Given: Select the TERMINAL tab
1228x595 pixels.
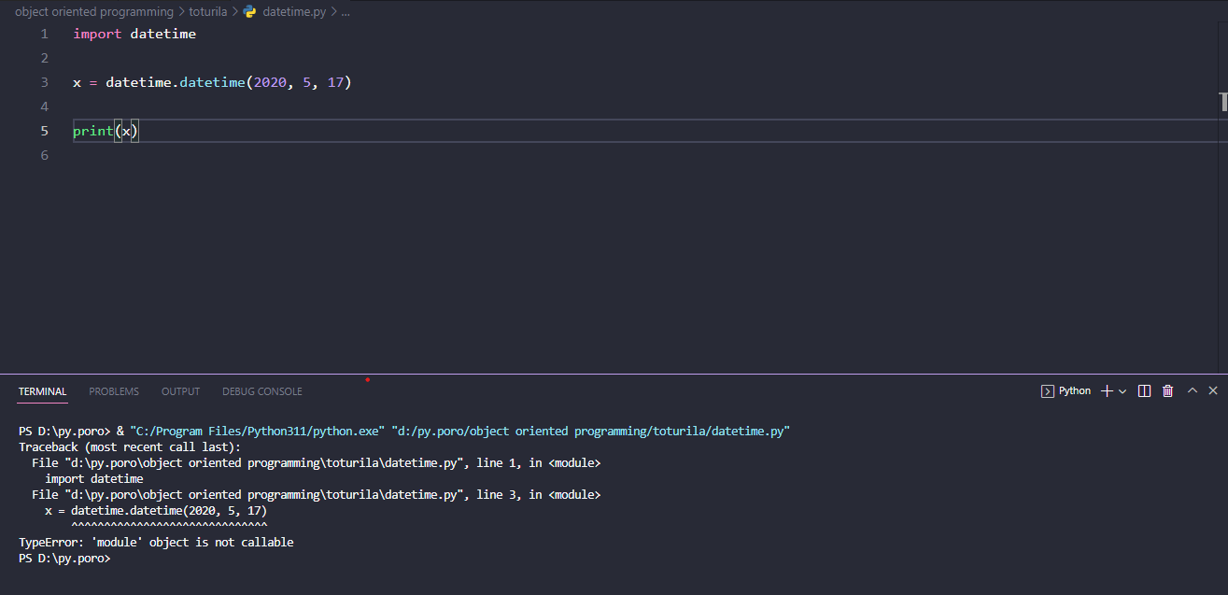Looking at the screenshot, I should point(42,391).
